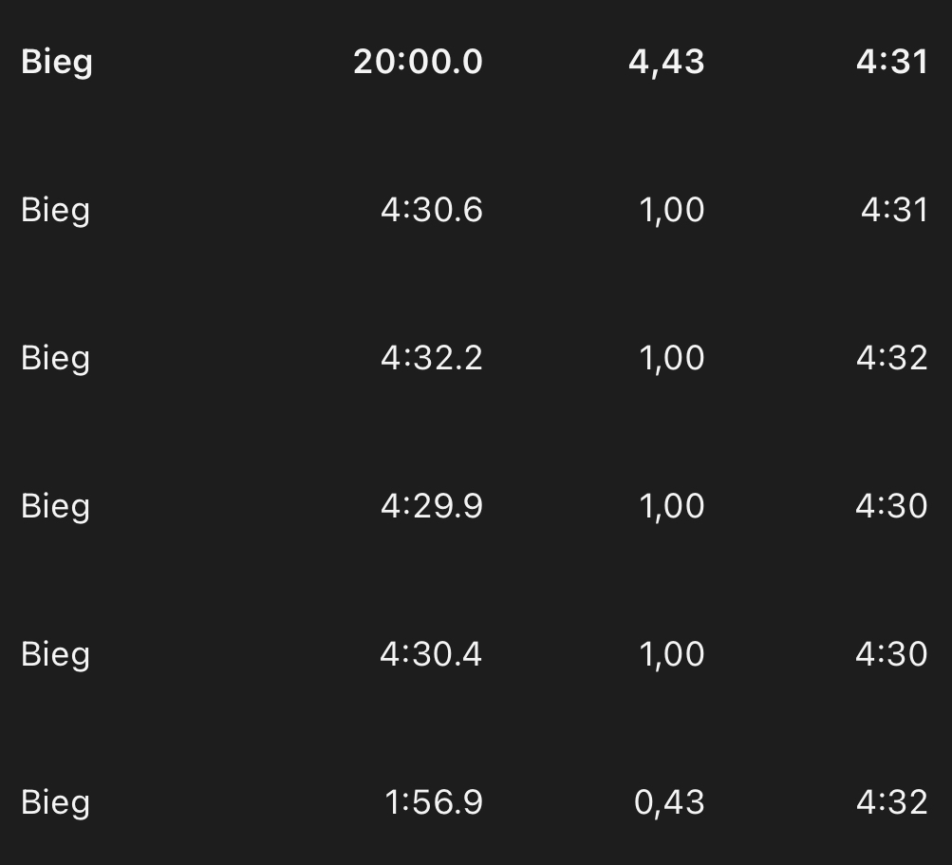Click Bieg label in the 4:30.4 row
Image resolution: width=952 pixels, height=865 pixels.
click(x=55, y=654)
